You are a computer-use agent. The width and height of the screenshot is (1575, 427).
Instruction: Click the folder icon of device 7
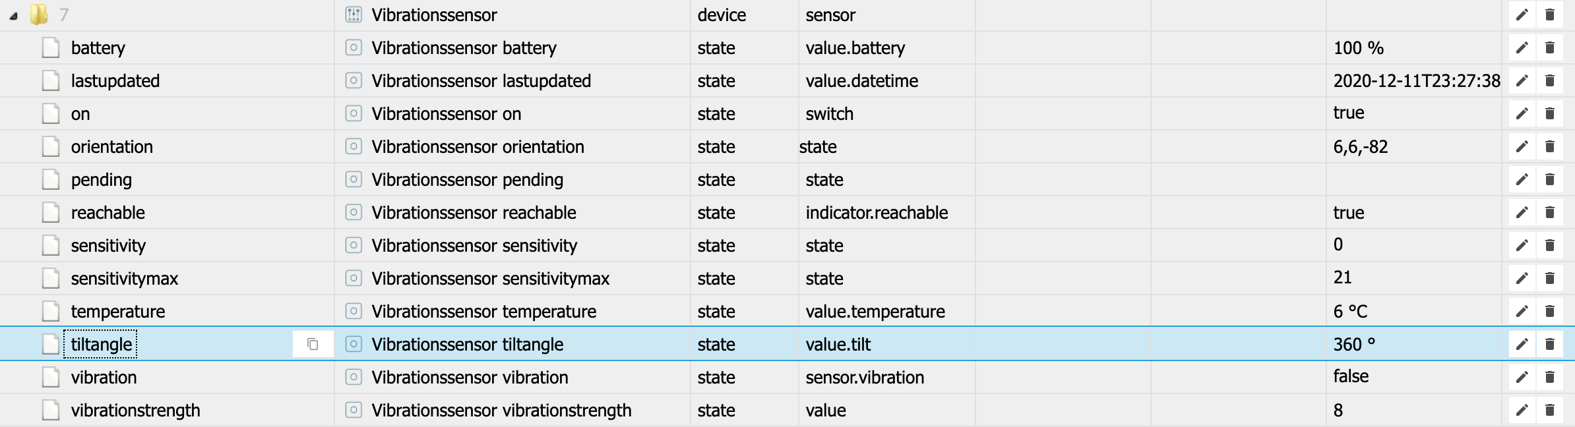[39, 14]
